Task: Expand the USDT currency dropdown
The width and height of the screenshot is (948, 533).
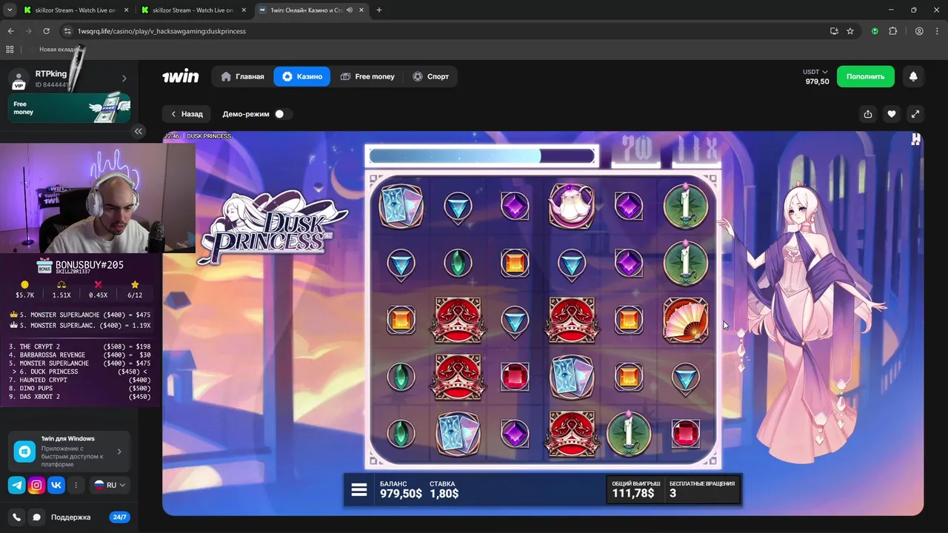Action: (x=815, y=72)
